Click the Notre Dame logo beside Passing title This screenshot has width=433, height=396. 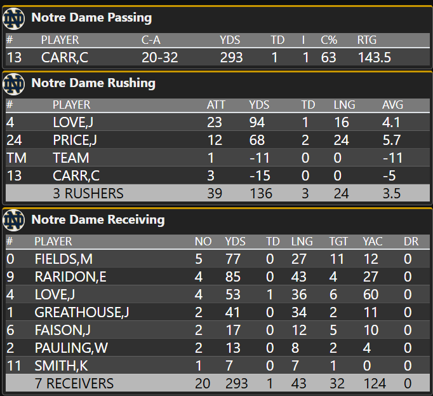tap(13, 19)
